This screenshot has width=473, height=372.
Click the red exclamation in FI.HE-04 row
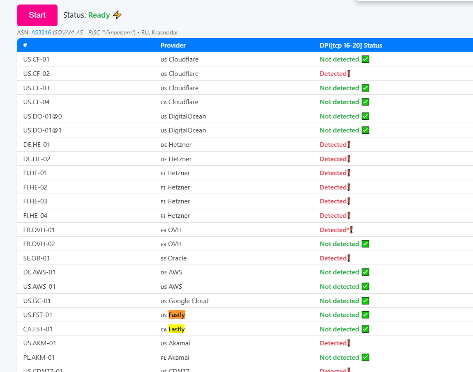coord(348,215)
